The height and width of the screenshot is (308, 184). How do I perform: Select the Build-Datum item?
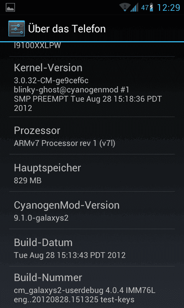pos(92,248)
